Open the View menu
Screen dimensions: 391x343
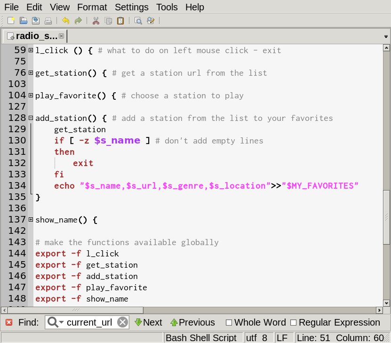[x=60, y=7]
